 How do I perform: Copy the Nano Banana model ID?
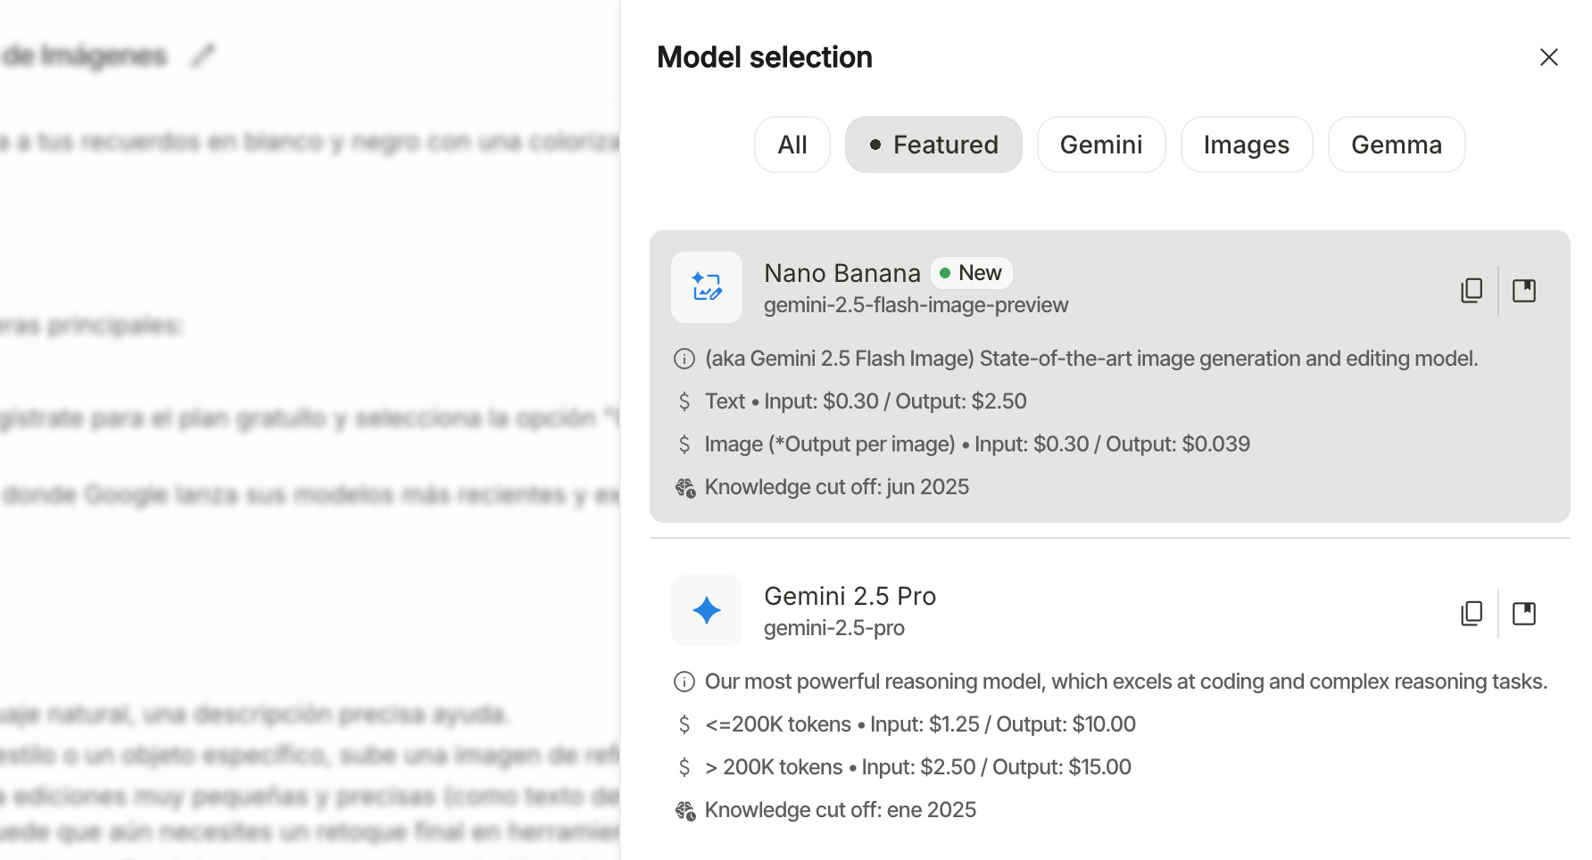pyautogui.click(x=1472, y=290)
